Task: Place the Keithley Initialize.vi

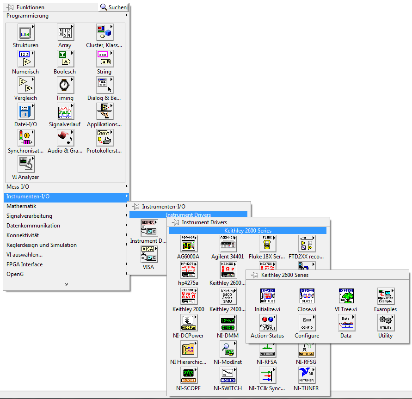Action: coord(267,296)
